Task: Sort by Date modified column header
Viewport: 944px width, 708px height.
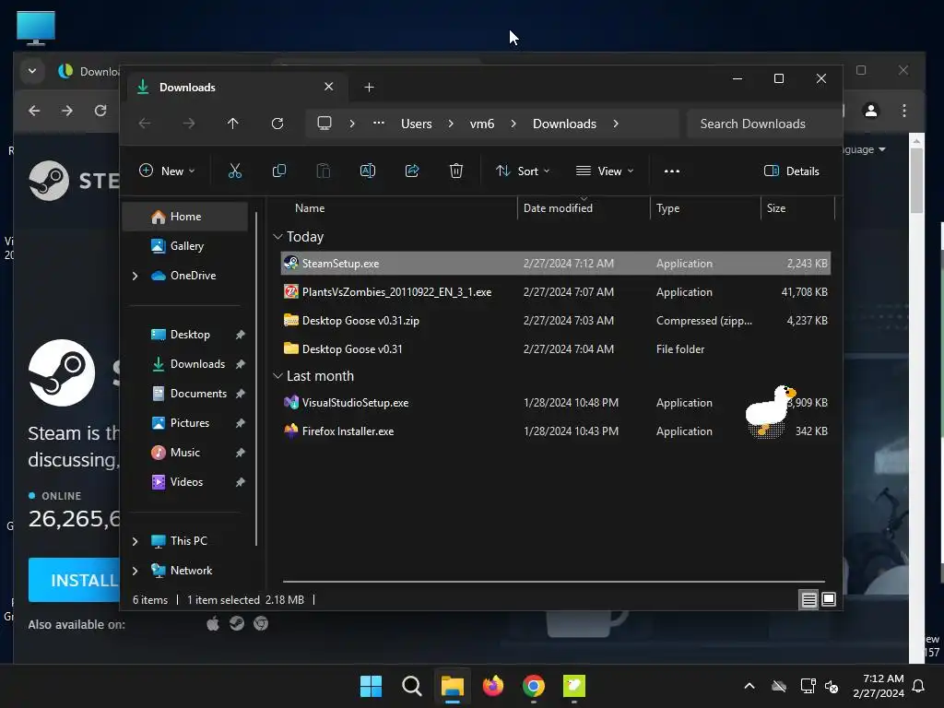Action: pyautogui.click(x=584, y=207)
